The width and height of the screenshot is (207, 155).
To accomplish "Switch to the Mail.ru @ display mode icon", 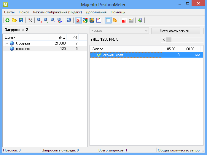I will tap(92, 20).
